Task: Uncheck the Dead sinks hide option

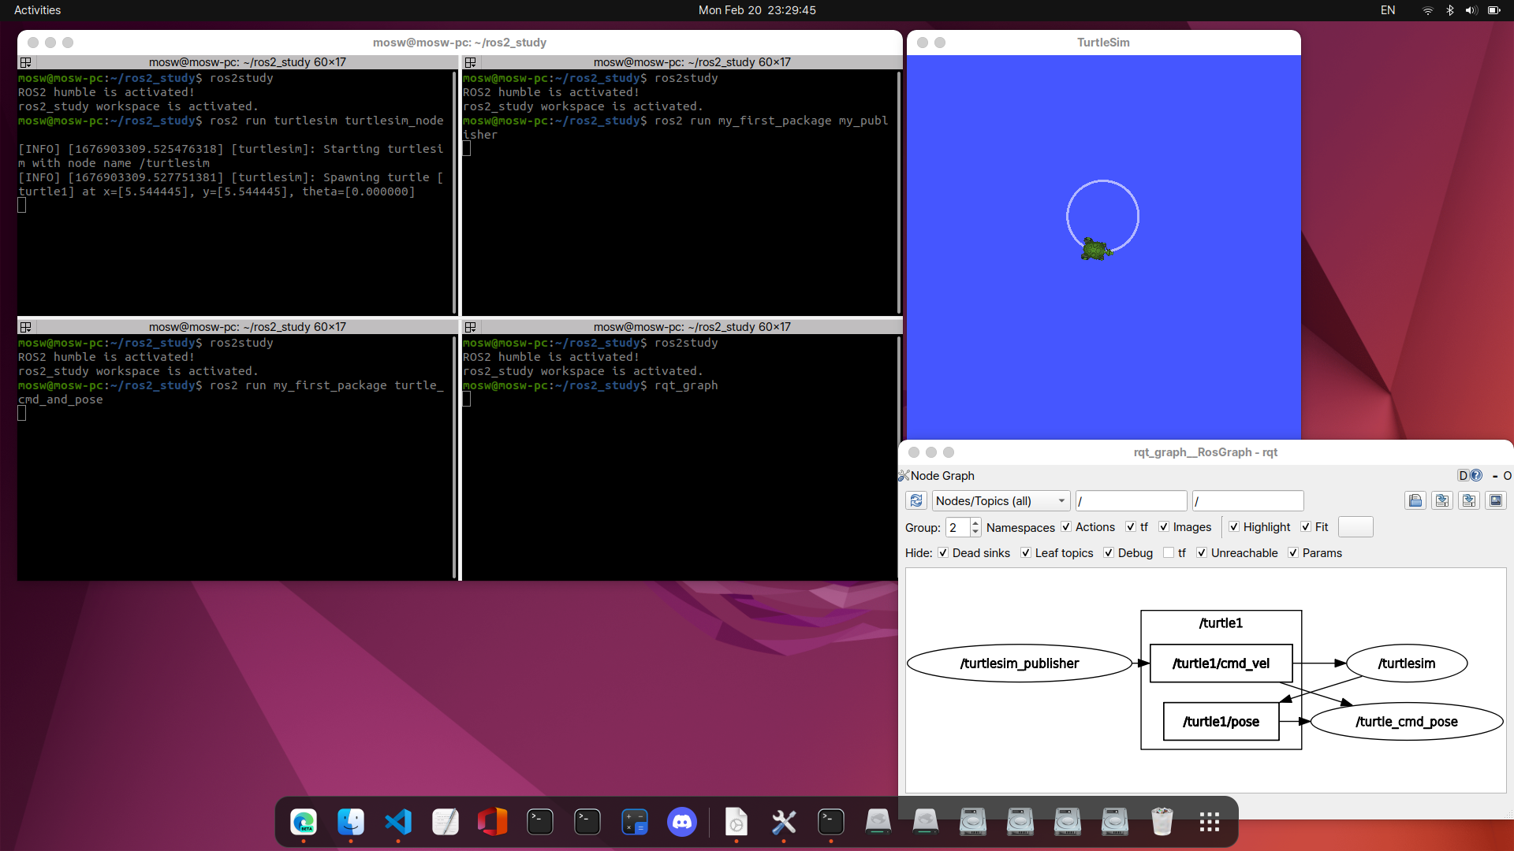Action: click(x=943, y=553)
